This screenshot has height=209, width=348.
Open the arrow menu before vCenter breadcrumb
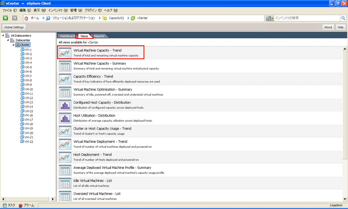[128, 18]
